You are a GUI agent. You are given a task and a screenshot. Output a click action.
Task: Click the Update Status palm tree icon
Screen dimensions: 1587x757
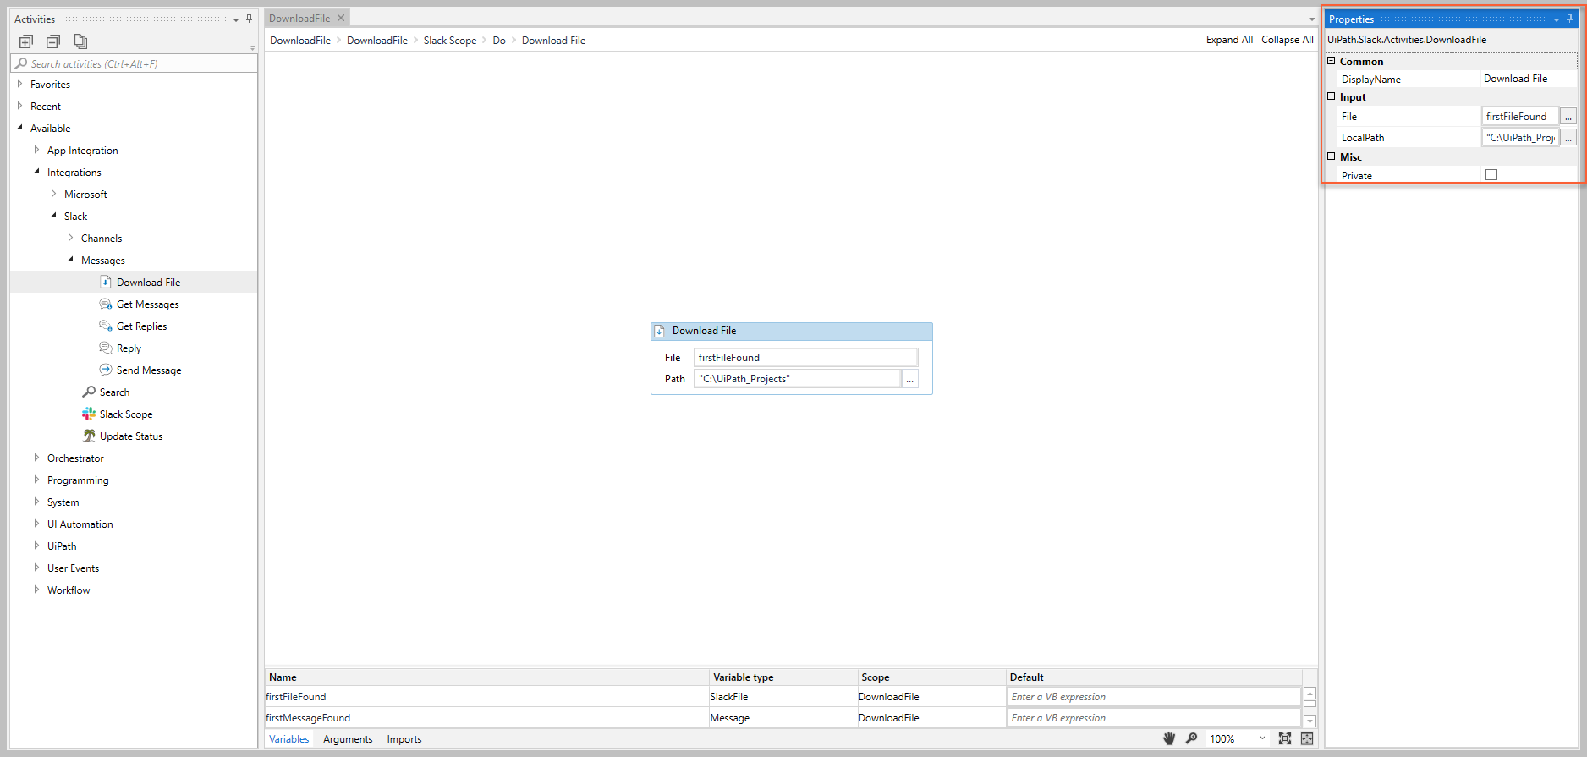pos(89,436)
